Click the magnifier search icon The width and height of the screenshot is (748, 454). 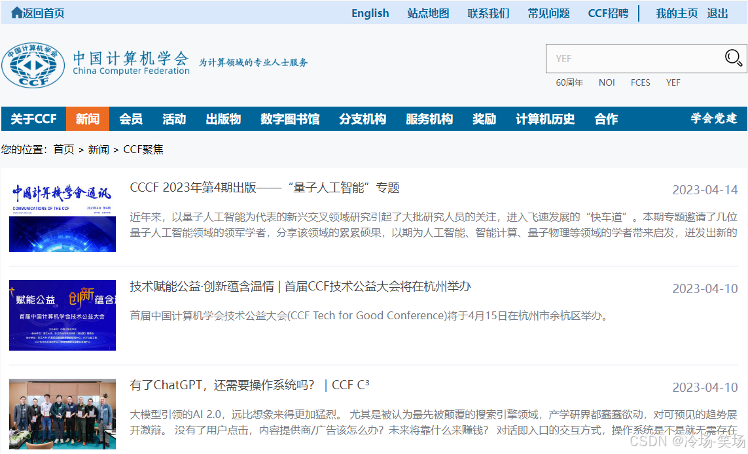click(x=733, y=58)
